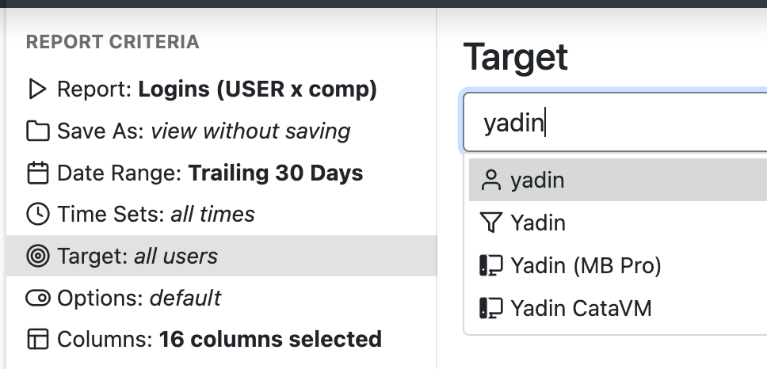
Task: Click the layout icon beside Columns
Action: coord(37,340)
